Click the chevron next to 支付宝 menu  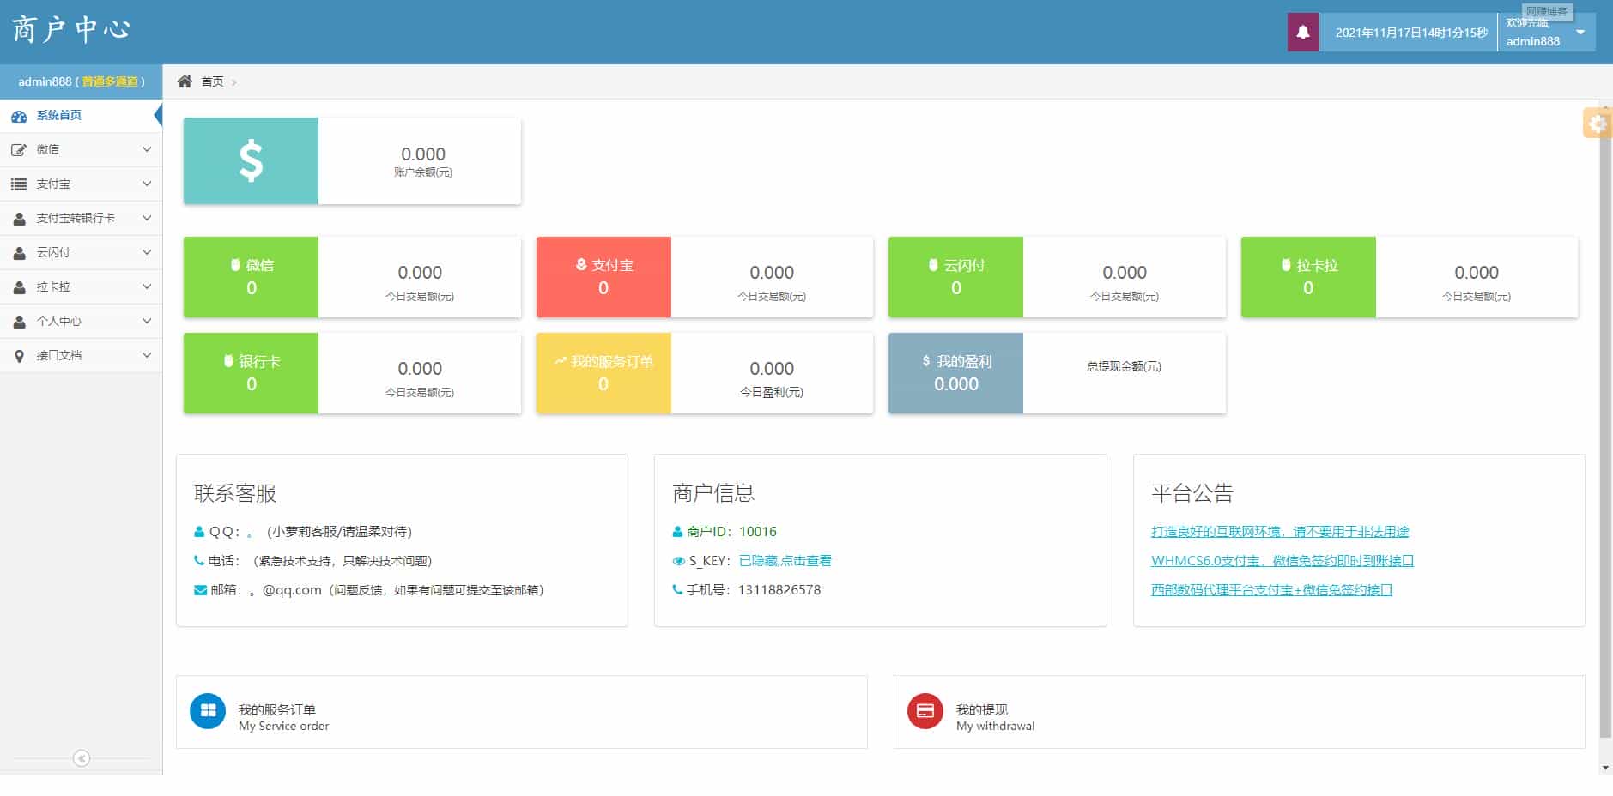147,184
